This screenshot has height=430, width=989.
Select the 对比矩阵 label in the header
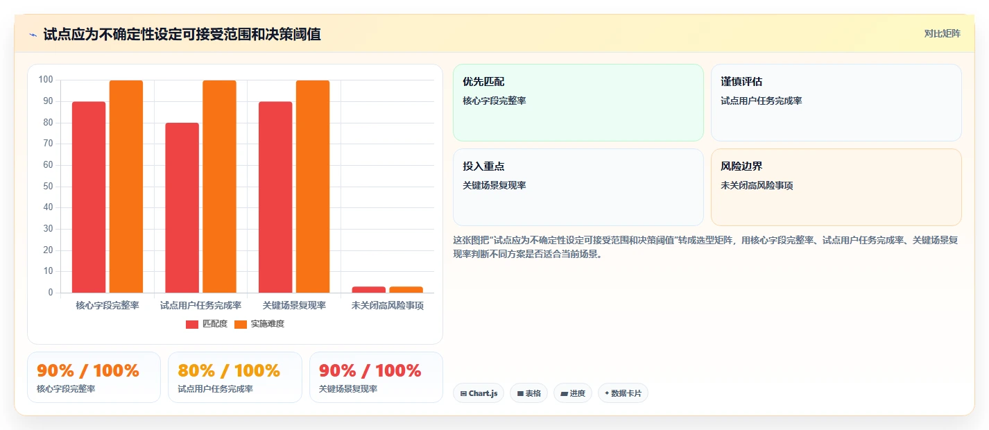943,34
